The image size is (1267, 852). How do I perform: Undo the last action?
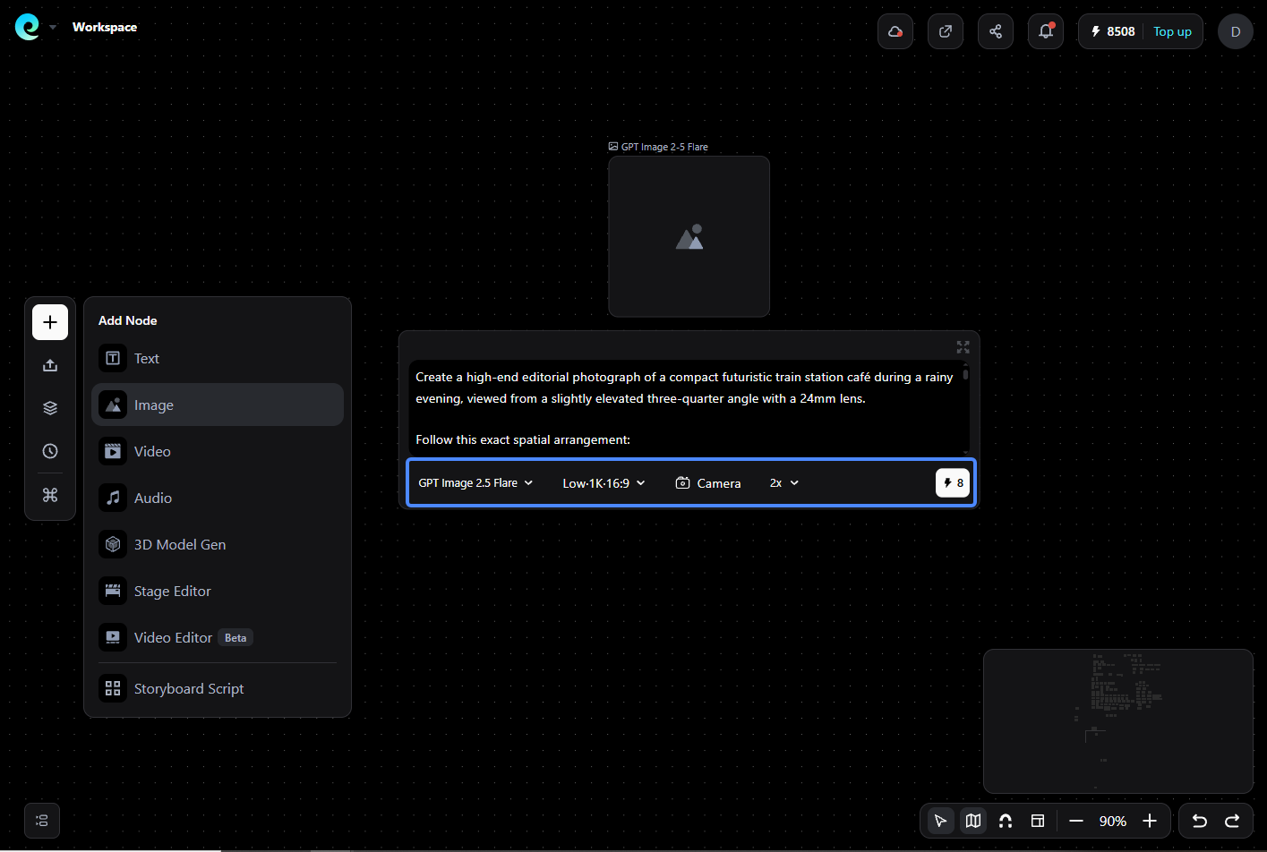coord(1200,821)
